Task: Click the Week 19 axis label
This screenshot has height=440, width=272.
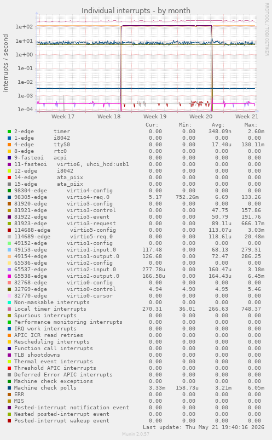Action: pyautogui.click(x=155, y=117)
